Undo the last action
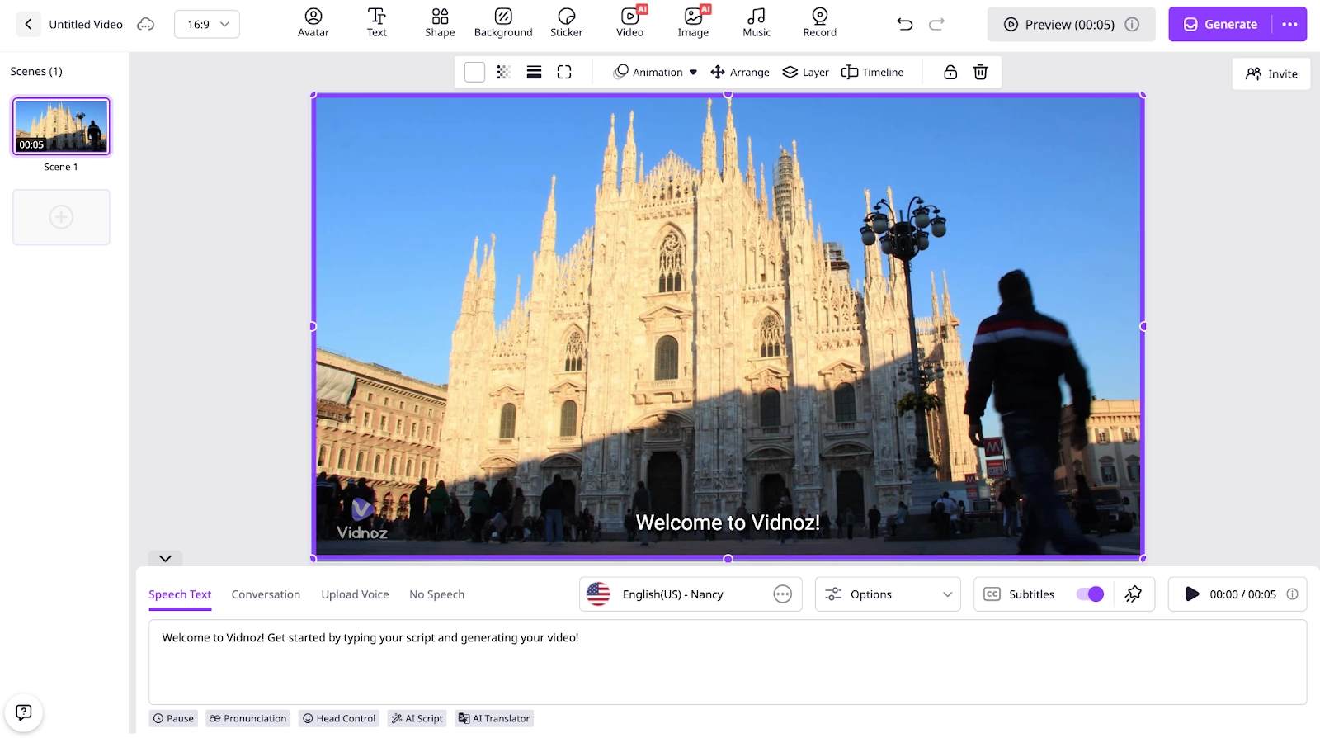Image resolution: width=1320 pixels, height=738 pixels. pyautogui.click(x=905, y=24)
